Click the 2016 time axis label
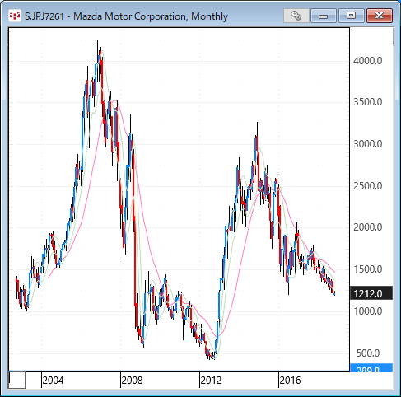 pyautogui.click(x=290, y=381)
